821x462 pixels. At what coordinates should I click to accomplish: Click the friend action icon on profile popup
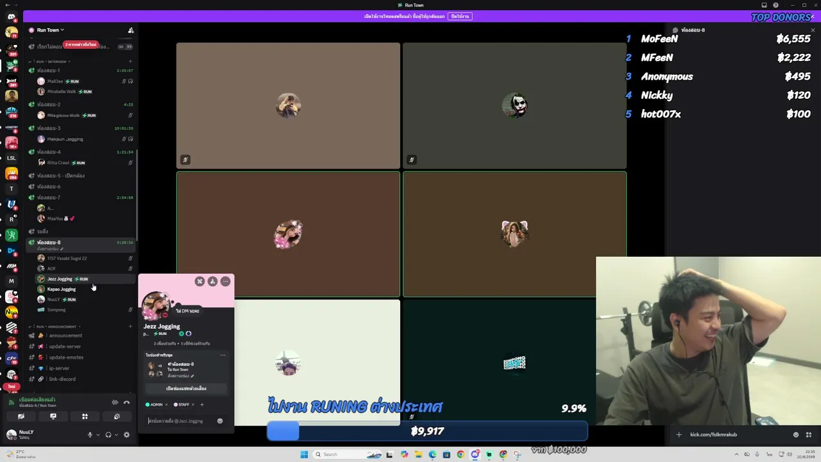click(x=199, y=282)
